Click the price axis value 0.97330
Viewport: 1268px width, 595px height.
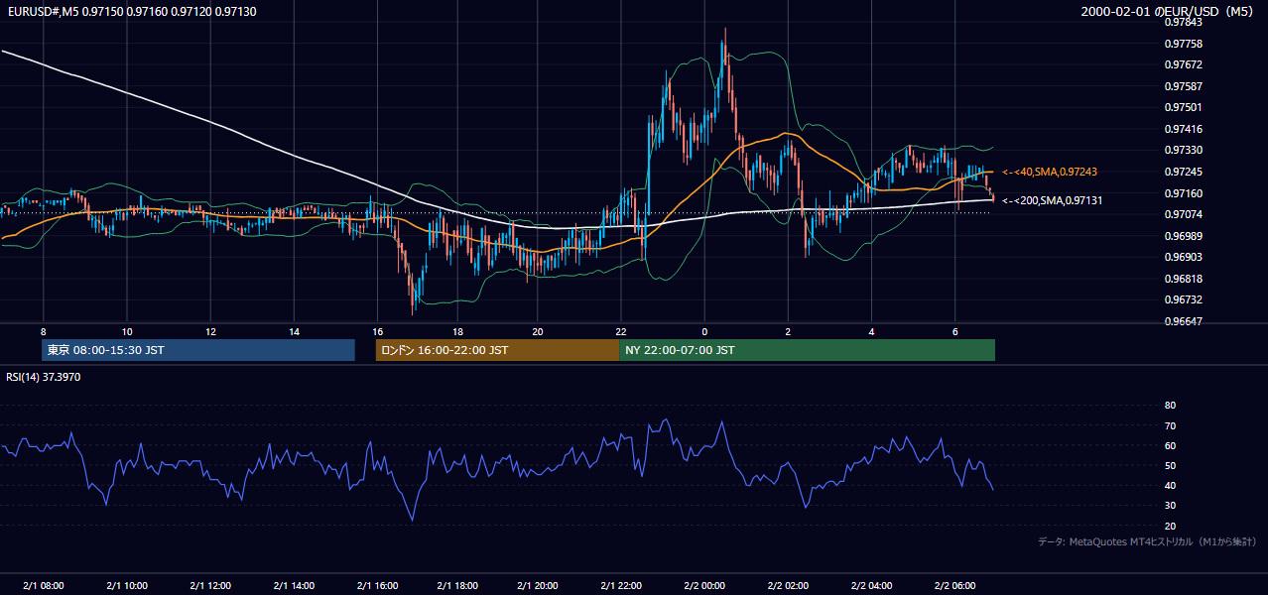tap(1184, 151)
